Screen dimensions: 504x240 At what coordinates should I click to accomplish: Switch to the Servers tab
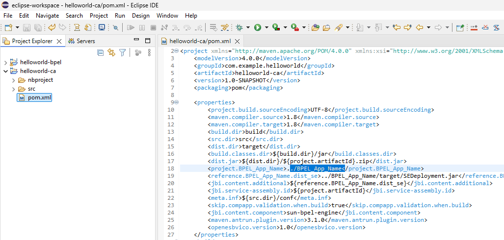point(81,41)
